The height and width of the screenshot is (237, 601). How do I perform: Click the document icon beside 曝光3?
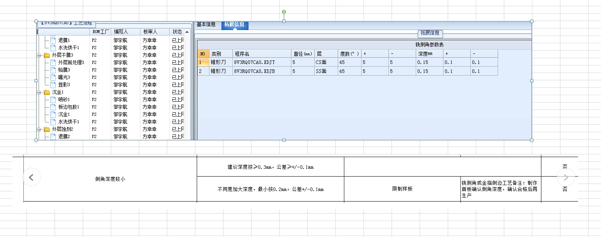pyautogui.click(x=53, y=77)
